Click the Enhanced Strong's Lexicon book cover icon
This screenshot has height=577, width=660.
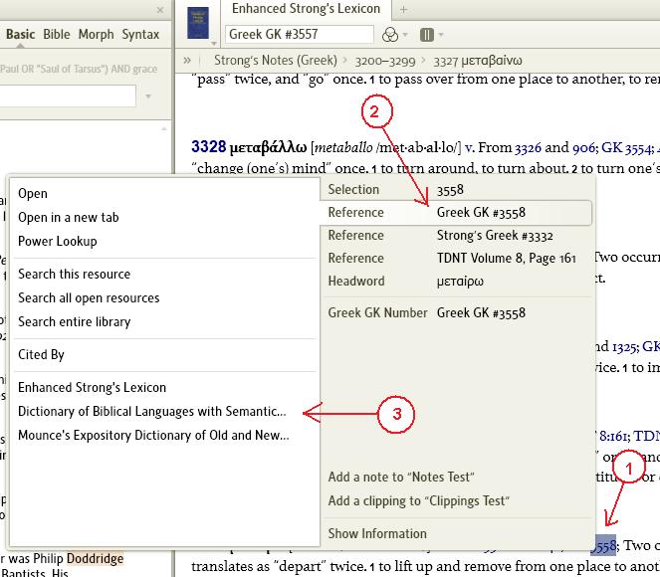coord(198,23)
